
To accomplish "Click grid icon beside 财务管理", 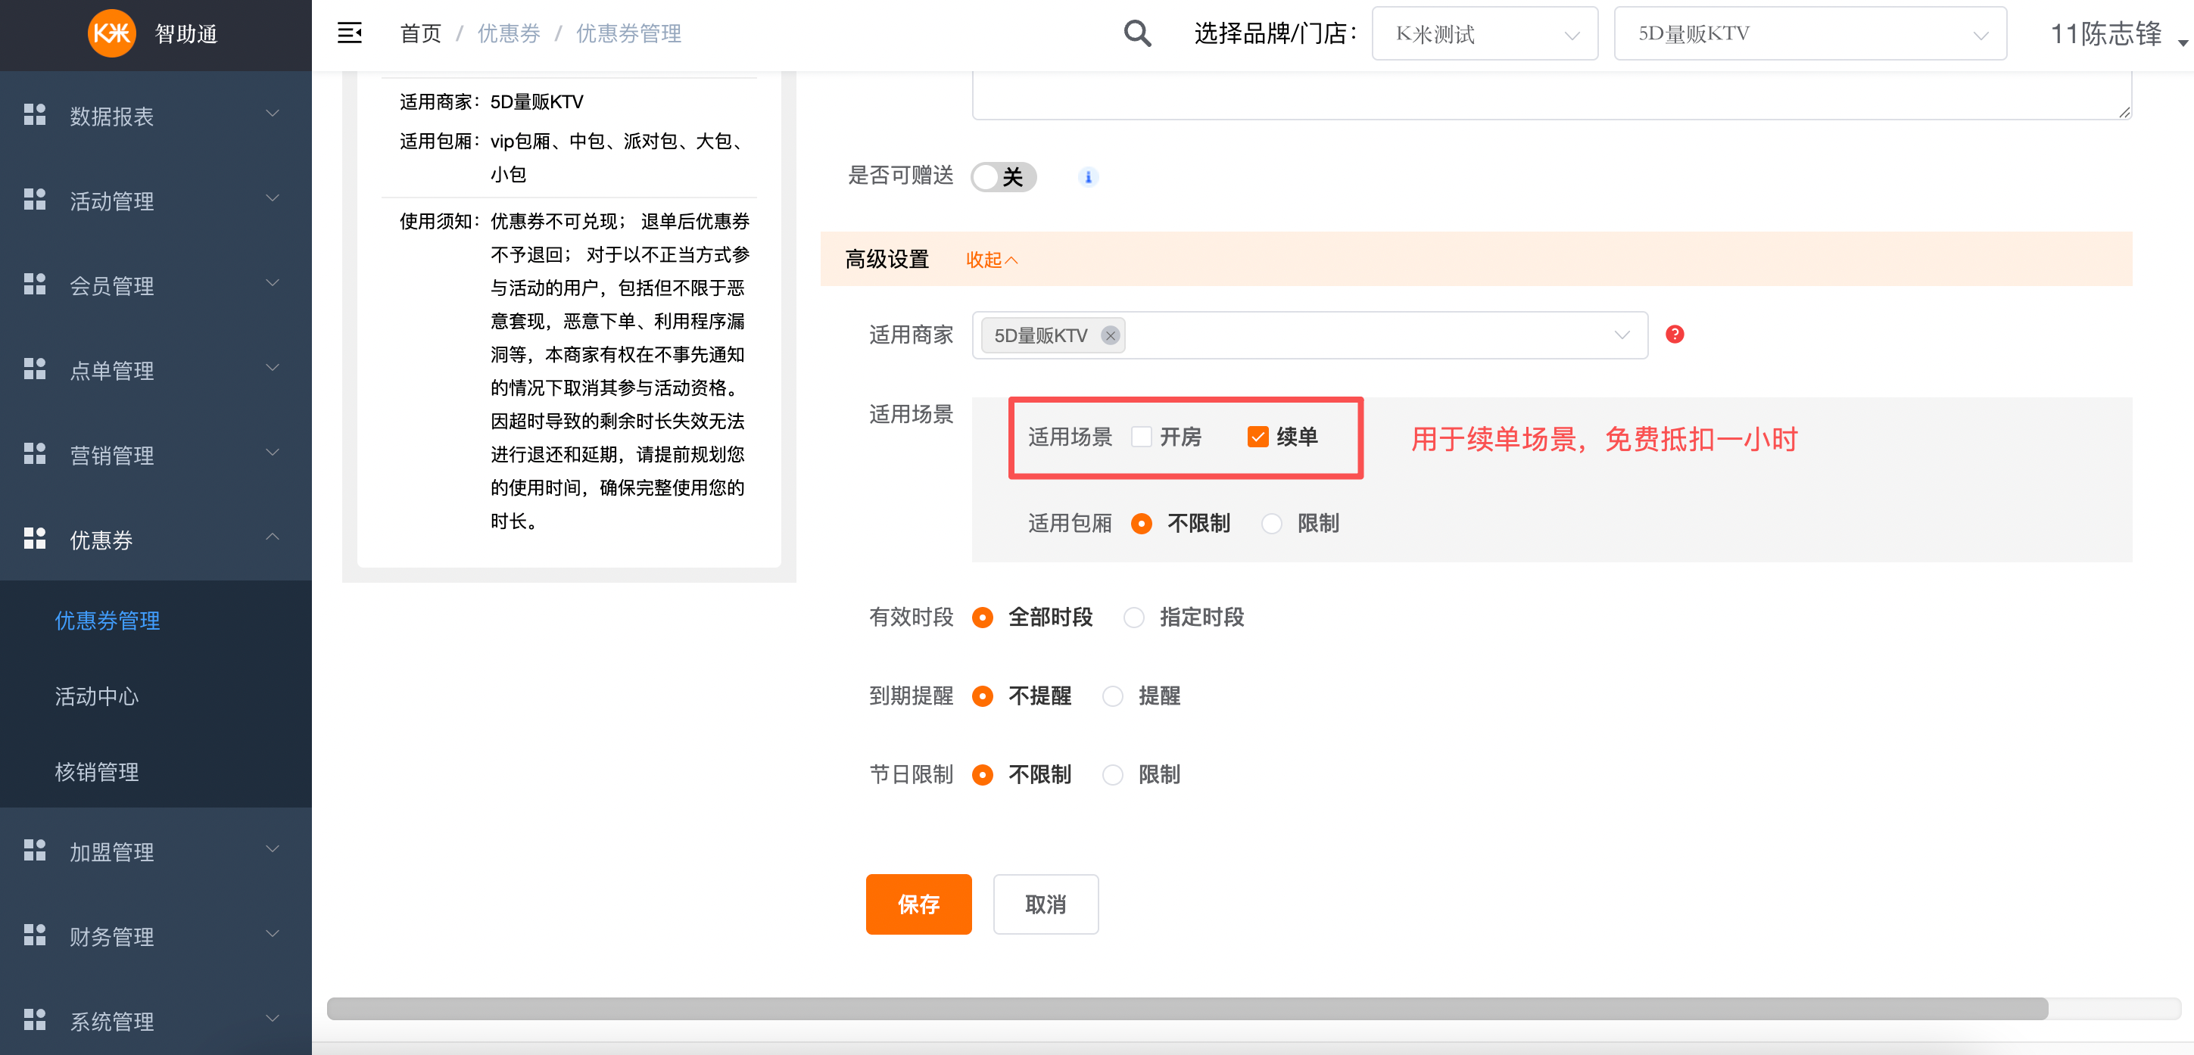I will 35,934.
